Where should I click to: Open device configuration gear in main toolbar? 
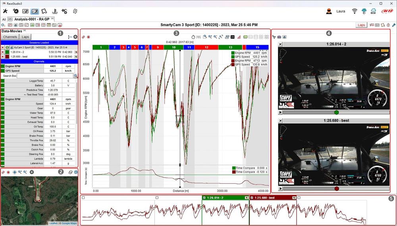16,11
